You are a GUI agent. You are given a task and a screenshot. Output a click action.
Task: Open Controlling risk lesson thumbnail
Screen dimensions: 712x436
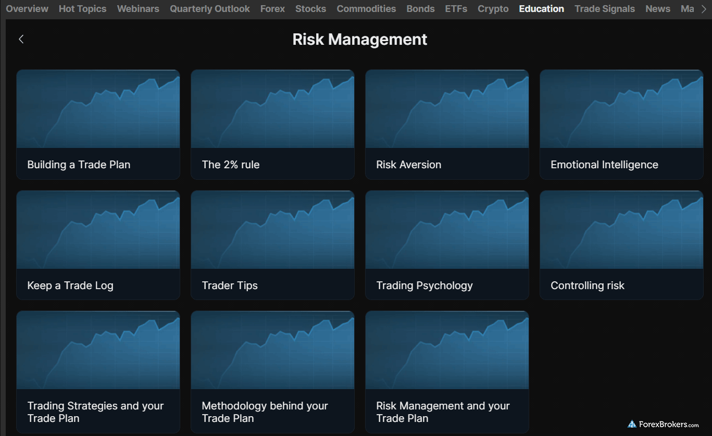tap(621, 230)
